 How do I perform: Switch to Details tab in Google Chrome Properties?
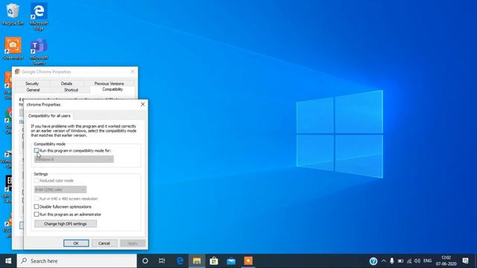point(66,83)
